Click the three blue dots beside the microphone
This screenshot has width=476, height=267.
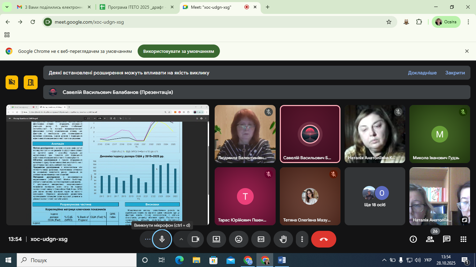click(148, 239)
